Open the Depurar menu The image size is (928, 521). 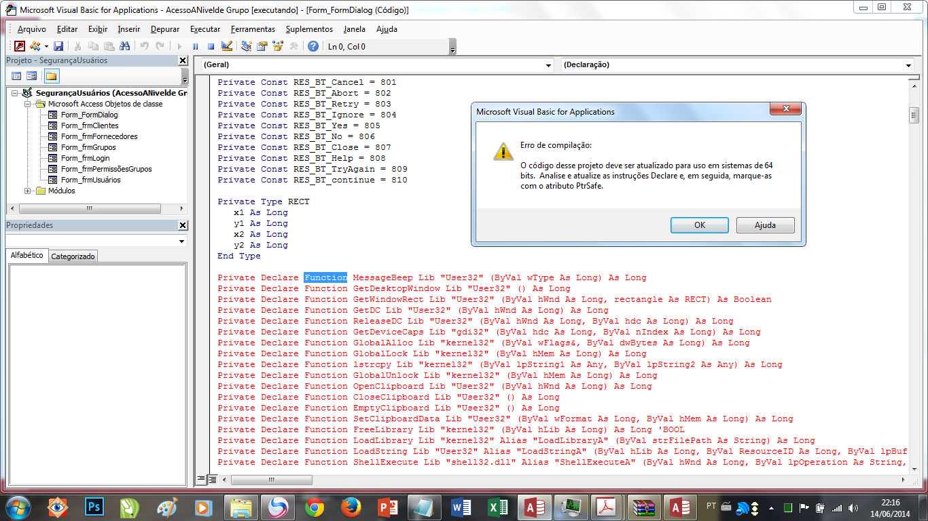tap(165, 29)
